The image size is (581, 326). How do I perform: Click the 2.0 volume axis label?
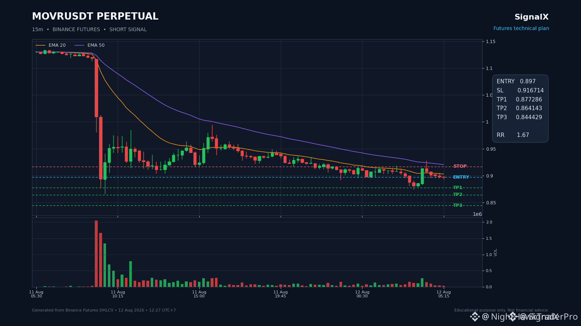point(489,222)
